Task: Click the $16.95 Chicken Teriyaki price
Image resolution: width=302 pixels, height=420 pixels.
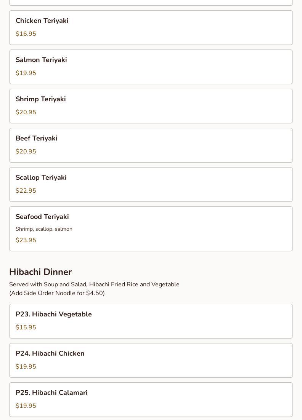Action: click(26, 34)
